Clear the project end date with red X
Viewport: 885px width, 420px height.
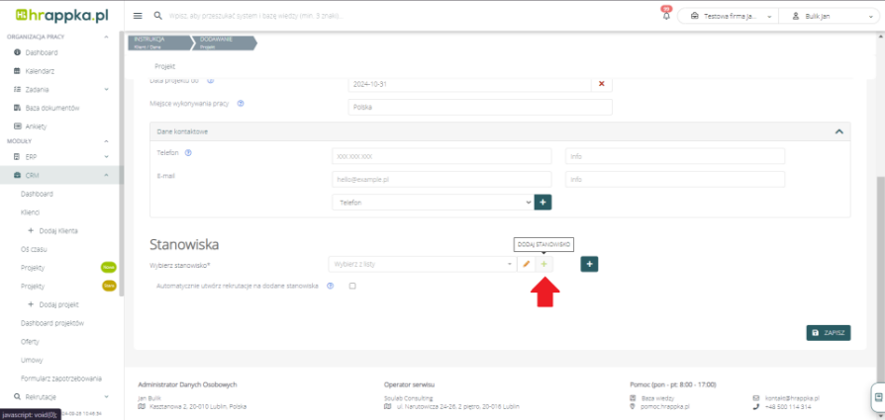pyautogui.click(x=602, y=84)
